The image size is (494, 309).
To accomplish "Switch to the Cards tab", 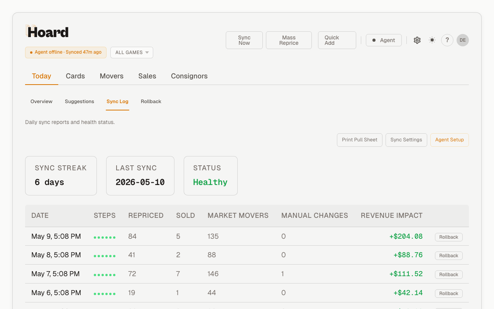I will (x=75, y=76).
